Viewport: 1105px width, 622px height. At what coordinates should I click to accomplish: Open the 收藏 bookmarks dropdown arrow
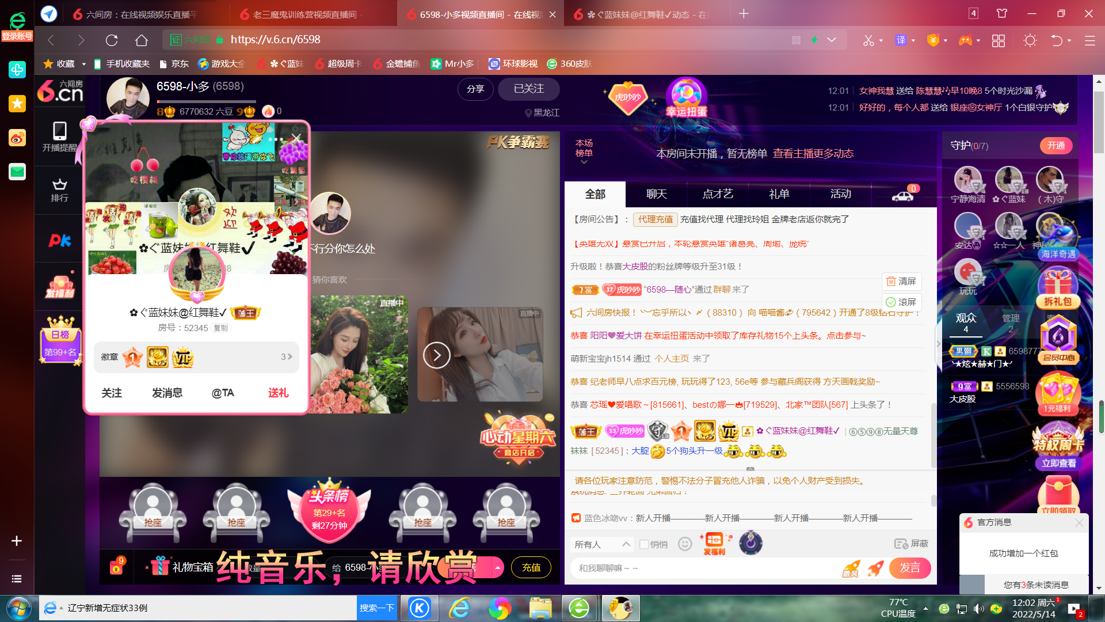[x=84, y=64]
